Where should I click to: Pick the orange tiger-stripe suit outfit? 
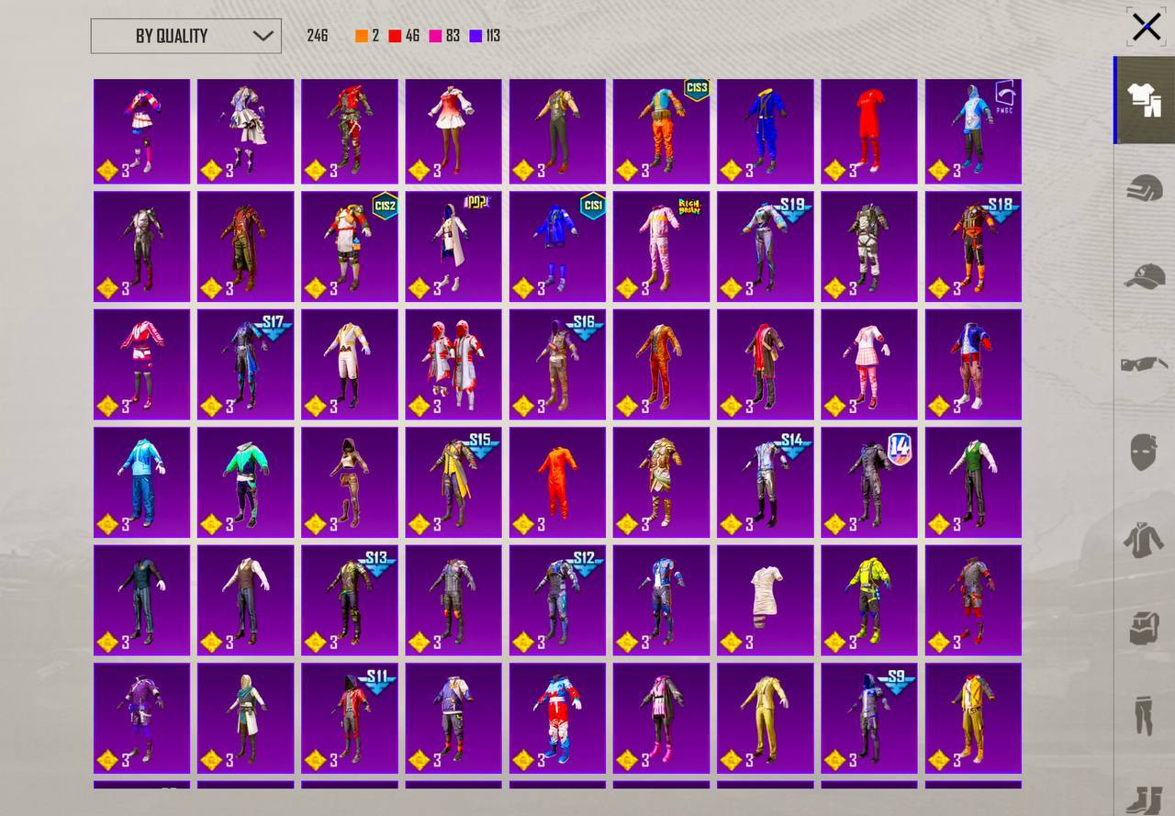661,363
